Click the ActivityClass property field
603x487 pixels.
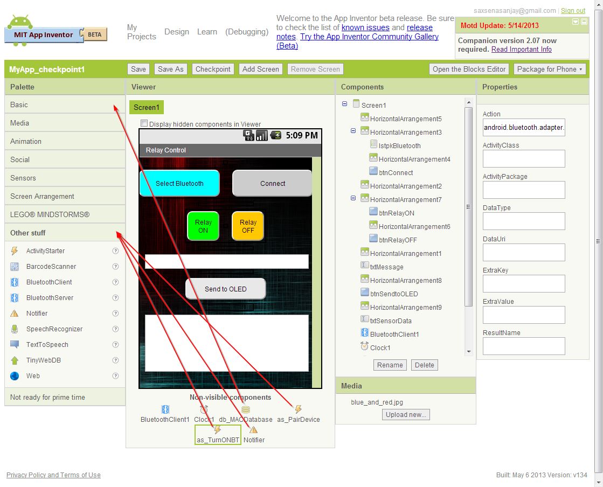[x=524, y=158]
